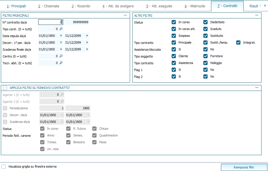Toggle Assistenza bloccata Si checkbox
Image resolution: width=268 pixels, height=171 pixels.
coord(174,49)
